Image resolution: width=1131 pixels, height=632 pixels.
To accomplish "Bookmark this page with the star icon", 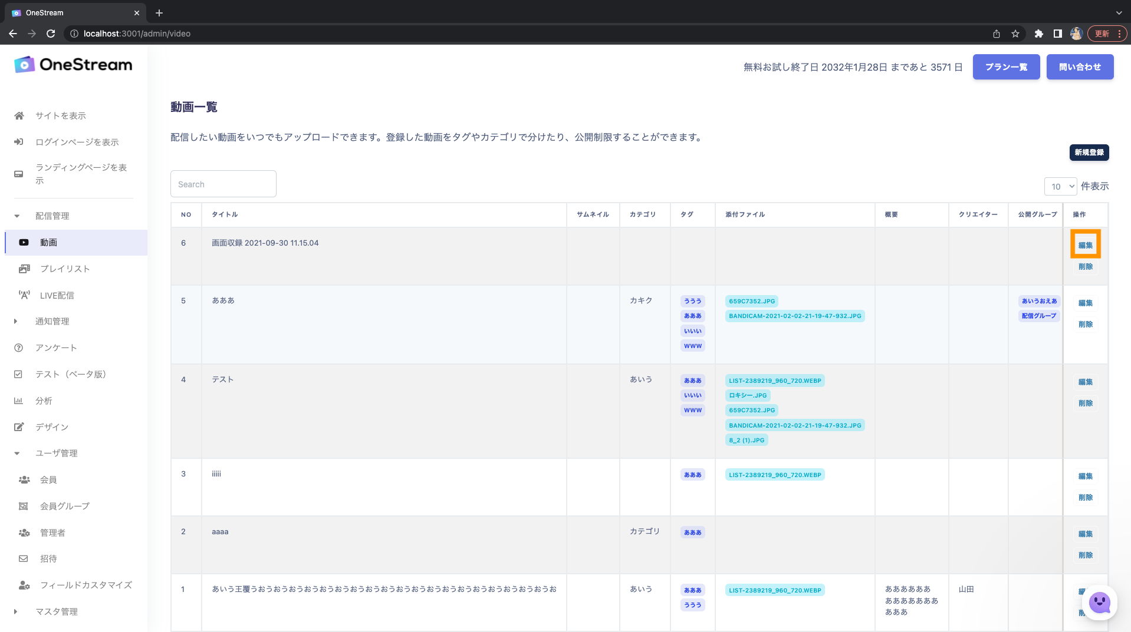I will pos(1015,34).
